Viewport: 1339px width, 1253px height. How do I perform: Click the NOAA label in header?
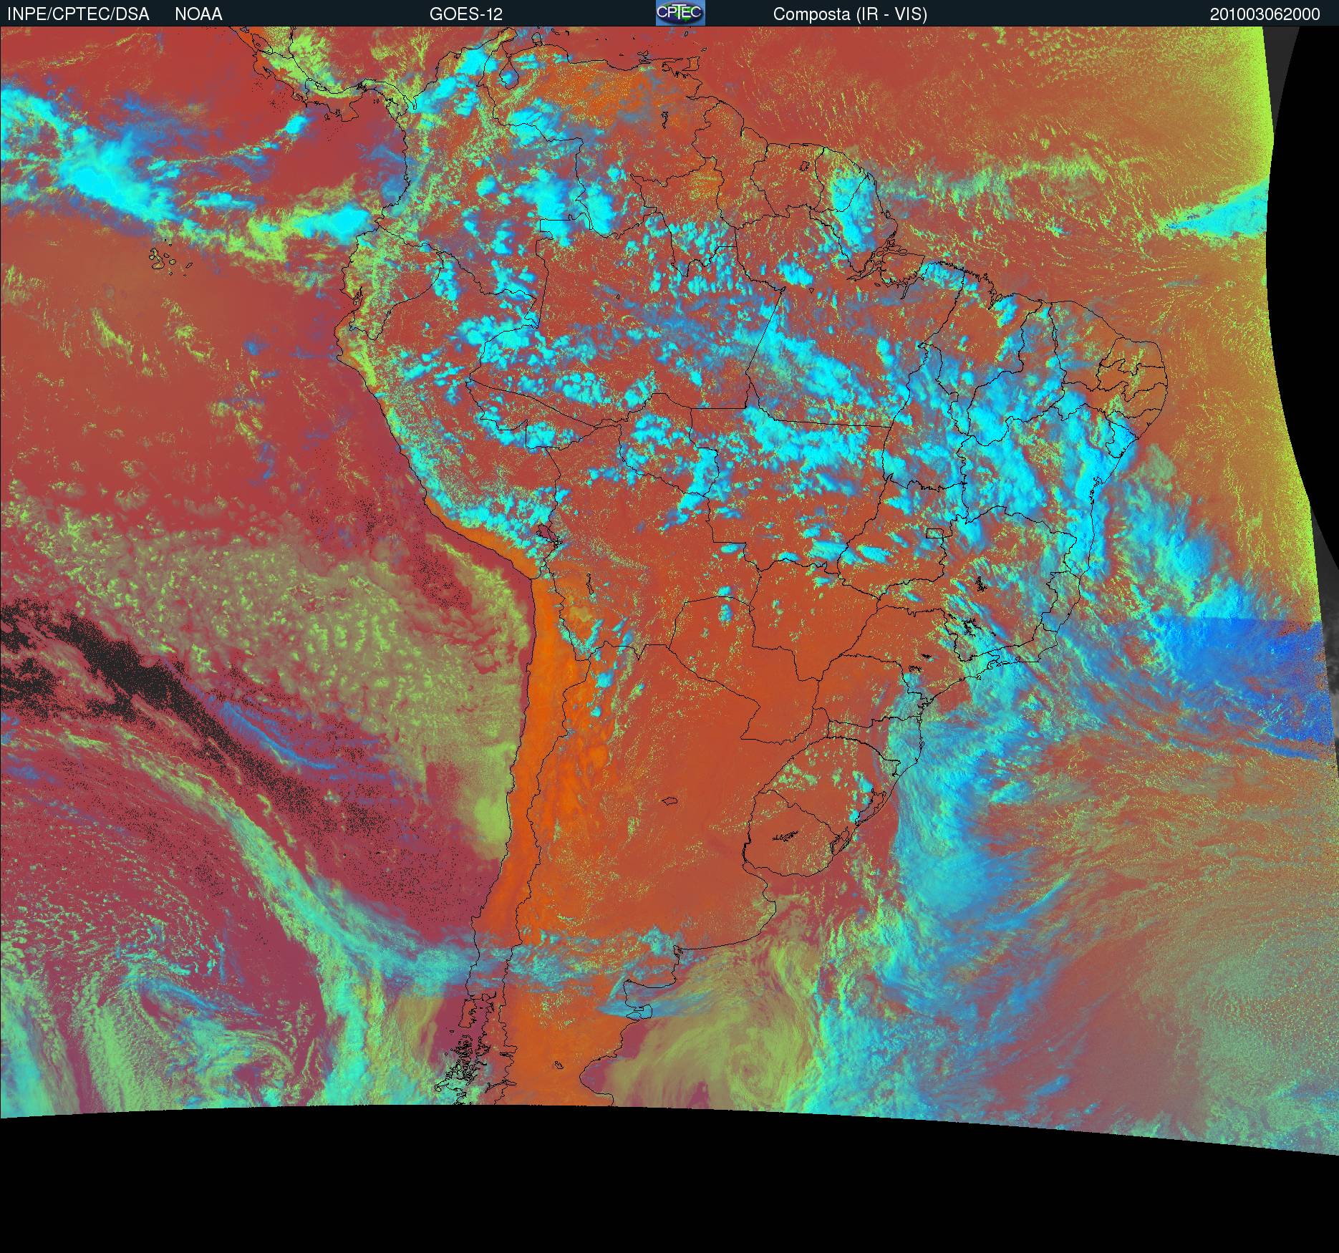tap(198, 14)
